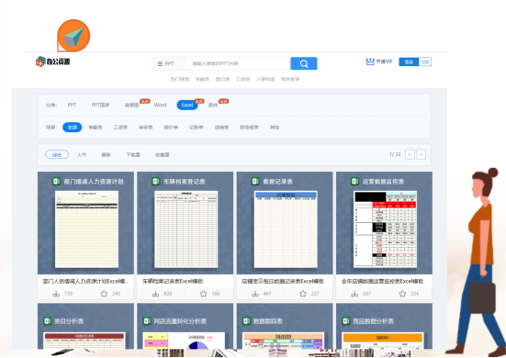Click star favorite icon showing 227
506x358 pixels.
(303, 294)
